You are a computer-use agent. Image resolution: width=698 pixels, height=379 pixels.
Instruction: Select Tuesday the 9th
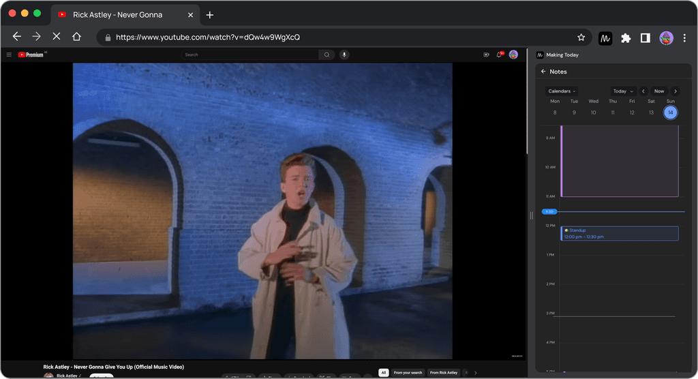point(574,112)
